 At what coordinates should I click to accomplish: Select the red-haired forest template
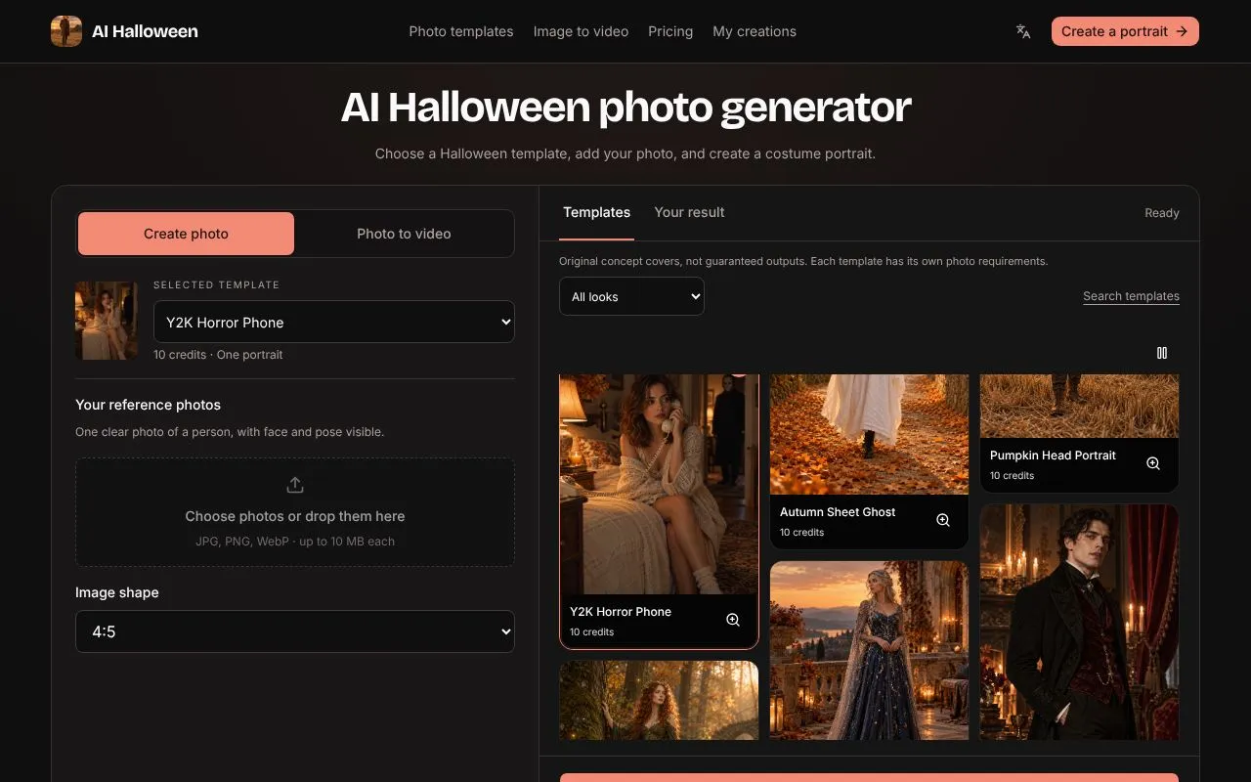click(x=659, y=700)
